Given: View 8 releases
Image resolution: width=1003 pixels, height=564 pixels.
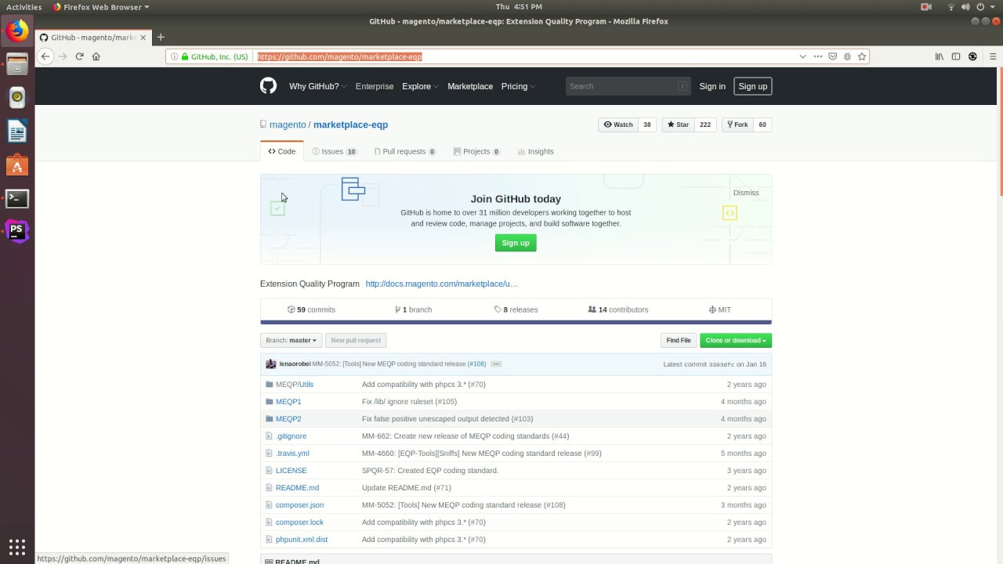Looking at the screenshot, I should pyautogui.click(x=516, y=309).
